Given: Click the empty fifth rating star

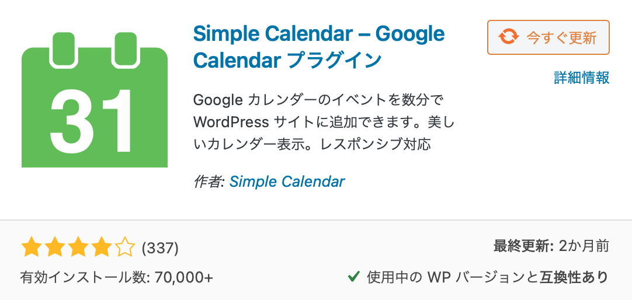Looking at the screenshot, I should pos(124,247).
